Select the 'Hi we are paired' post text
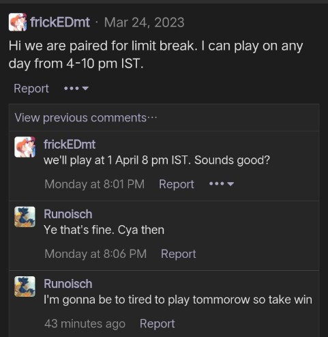Viewport: 328px width, 337px height. (x=155, y=55)
